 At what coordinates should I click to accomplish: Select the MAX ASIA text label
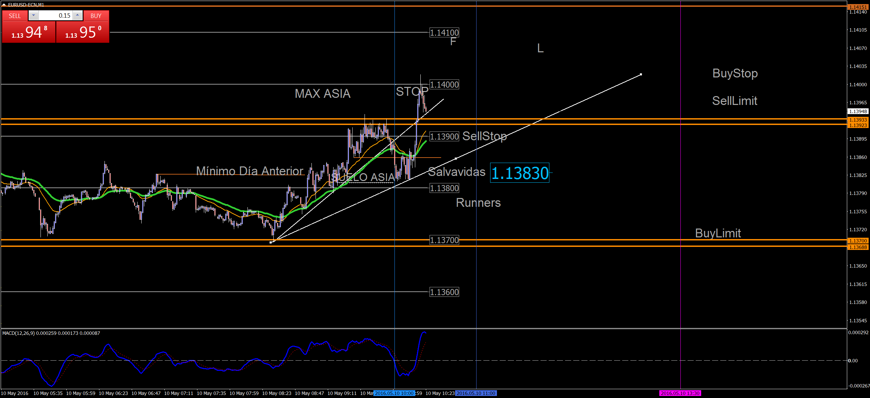coord(322,94)
